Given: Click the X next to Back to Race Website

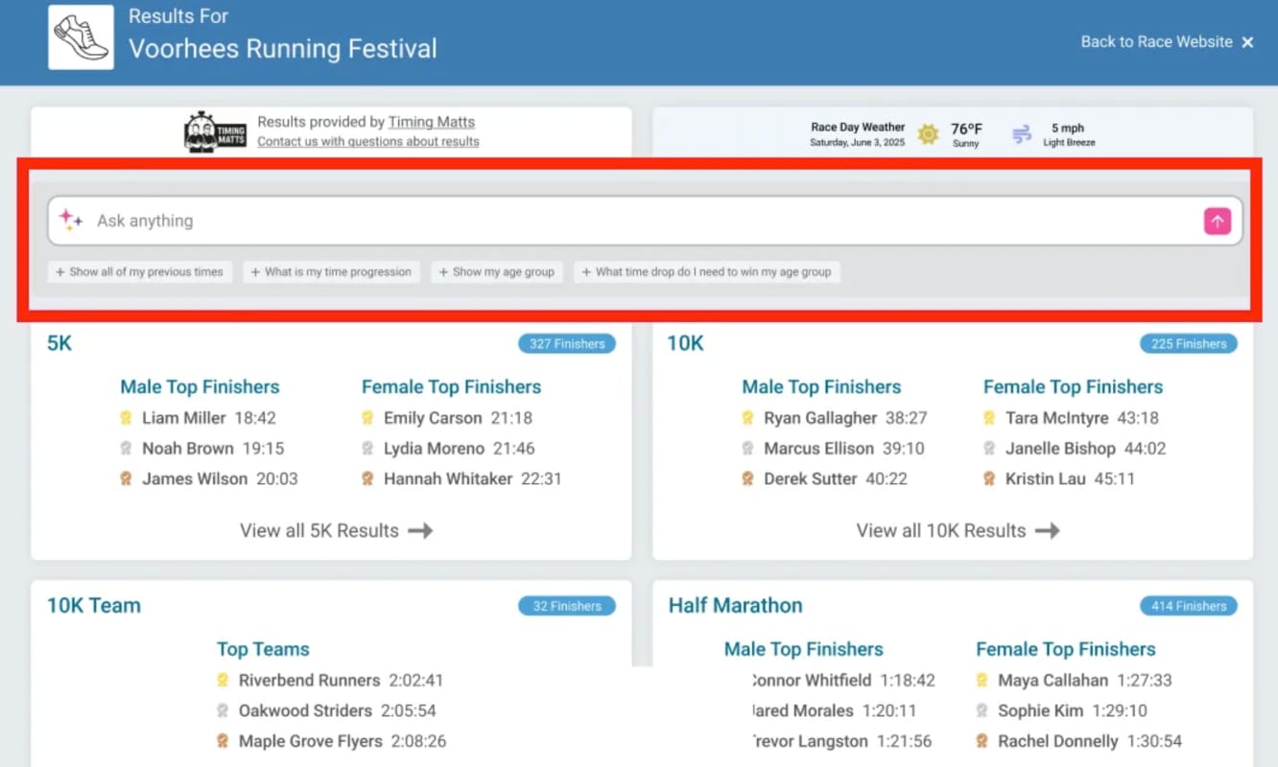Looking at the screenshot, I should click(x=1247, y=42).
